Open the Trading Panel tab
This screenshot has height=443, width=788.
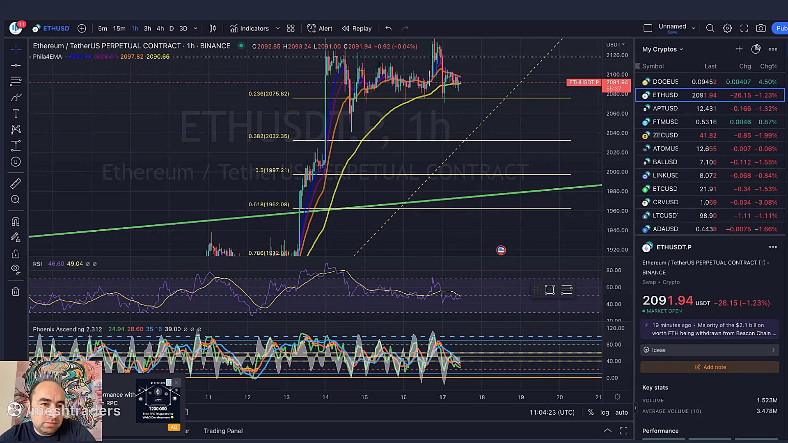click(x=223, y=431)
